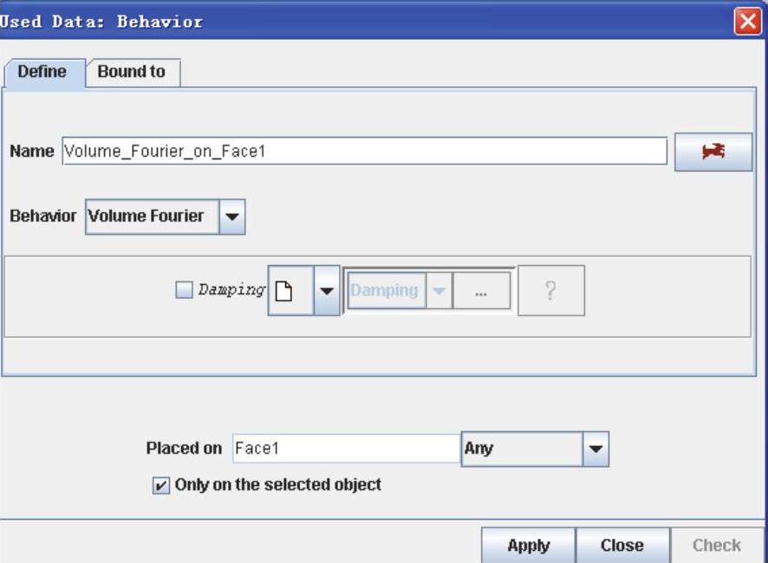The width and height of the screenshot is (768, 563).
Task: Click the greyed-out Check button
Action: click(x=716, y=546)
